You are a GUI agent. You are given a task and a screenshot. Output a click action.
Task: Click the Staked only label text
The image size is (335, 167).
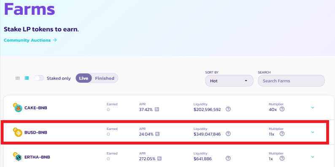click(x=59, y=78)
